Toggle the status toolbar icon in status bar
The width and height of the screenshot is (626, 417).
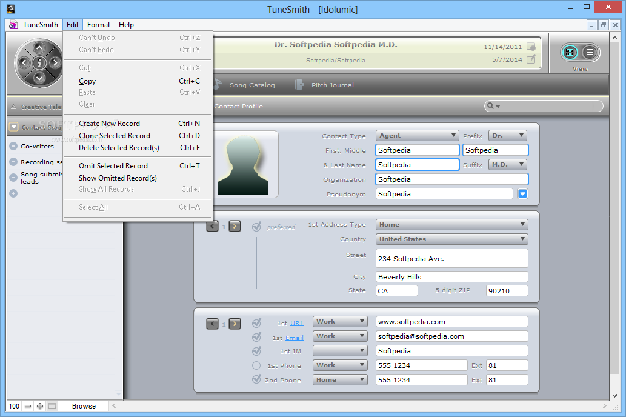tap(52, 406)
